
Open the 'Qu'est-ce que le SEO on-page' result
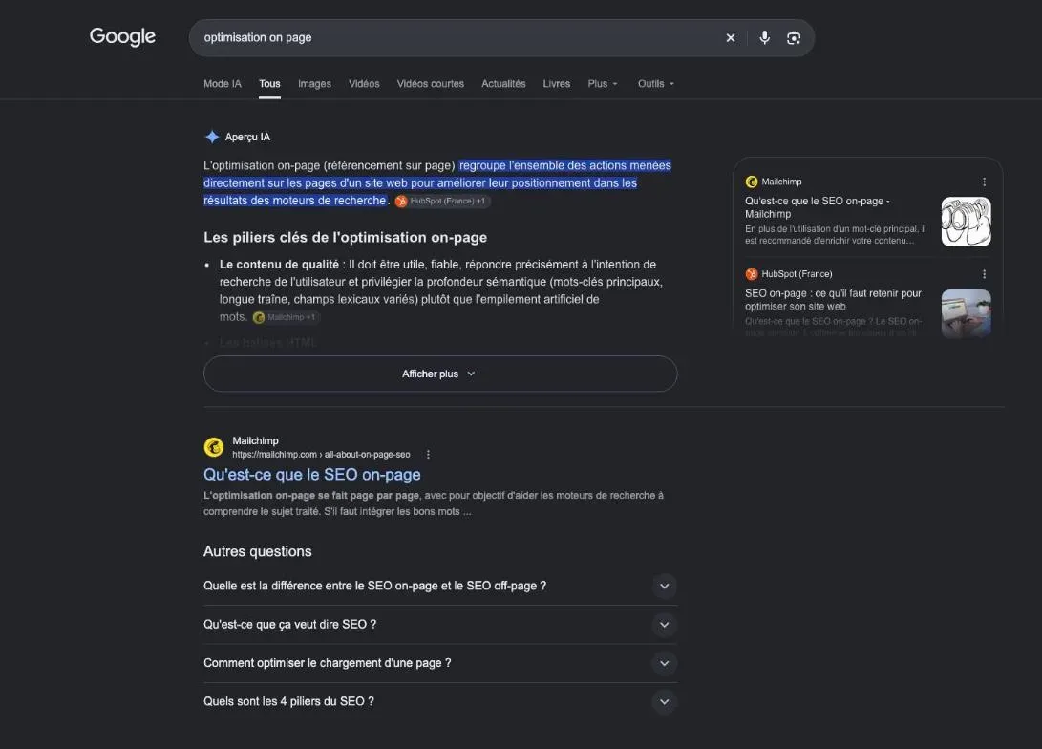click(x=311, y=475)
